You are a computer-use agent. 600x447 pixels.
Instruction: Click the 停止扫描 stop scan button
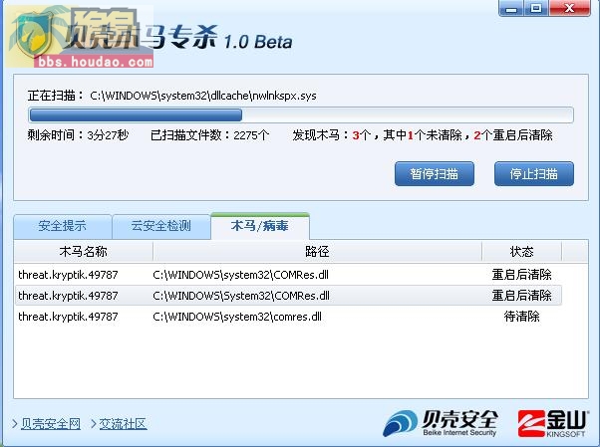(x=534, y=174)
